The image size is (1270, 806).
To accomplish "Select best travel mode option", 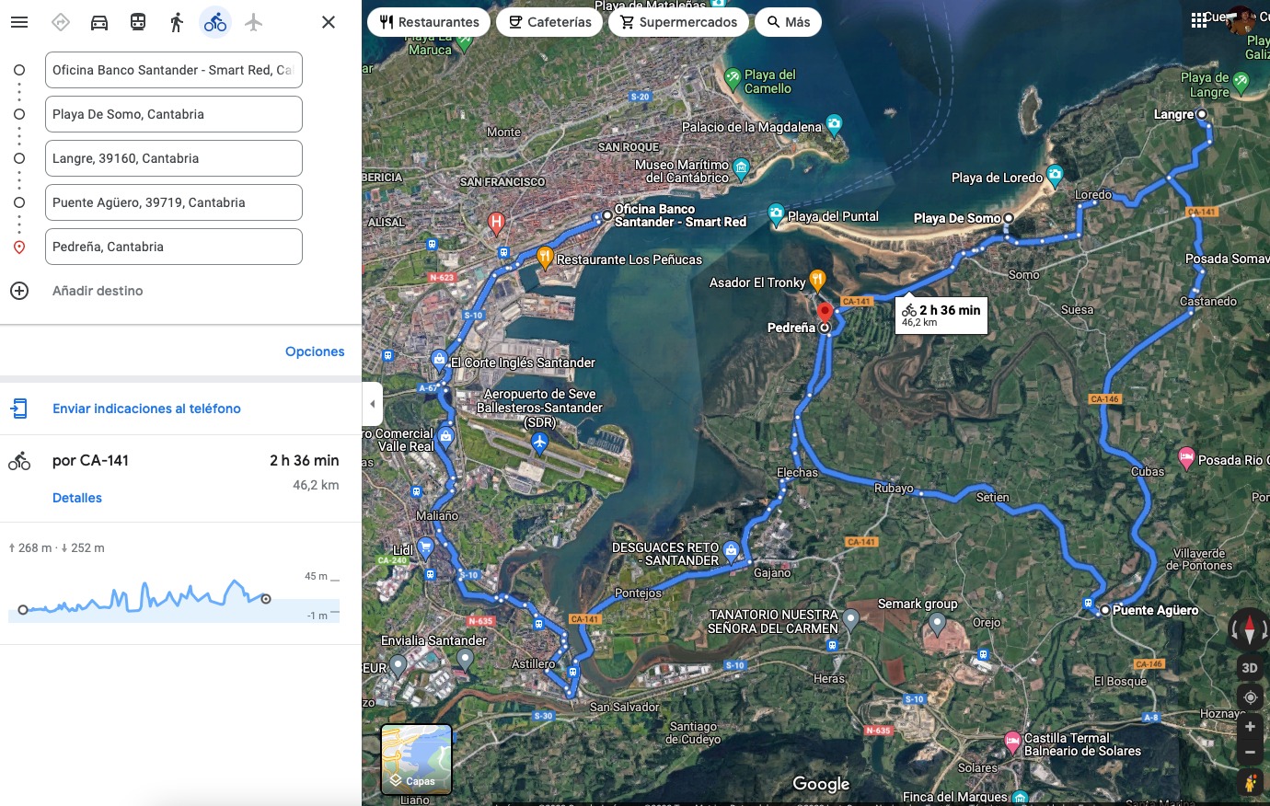I will 61,22.
